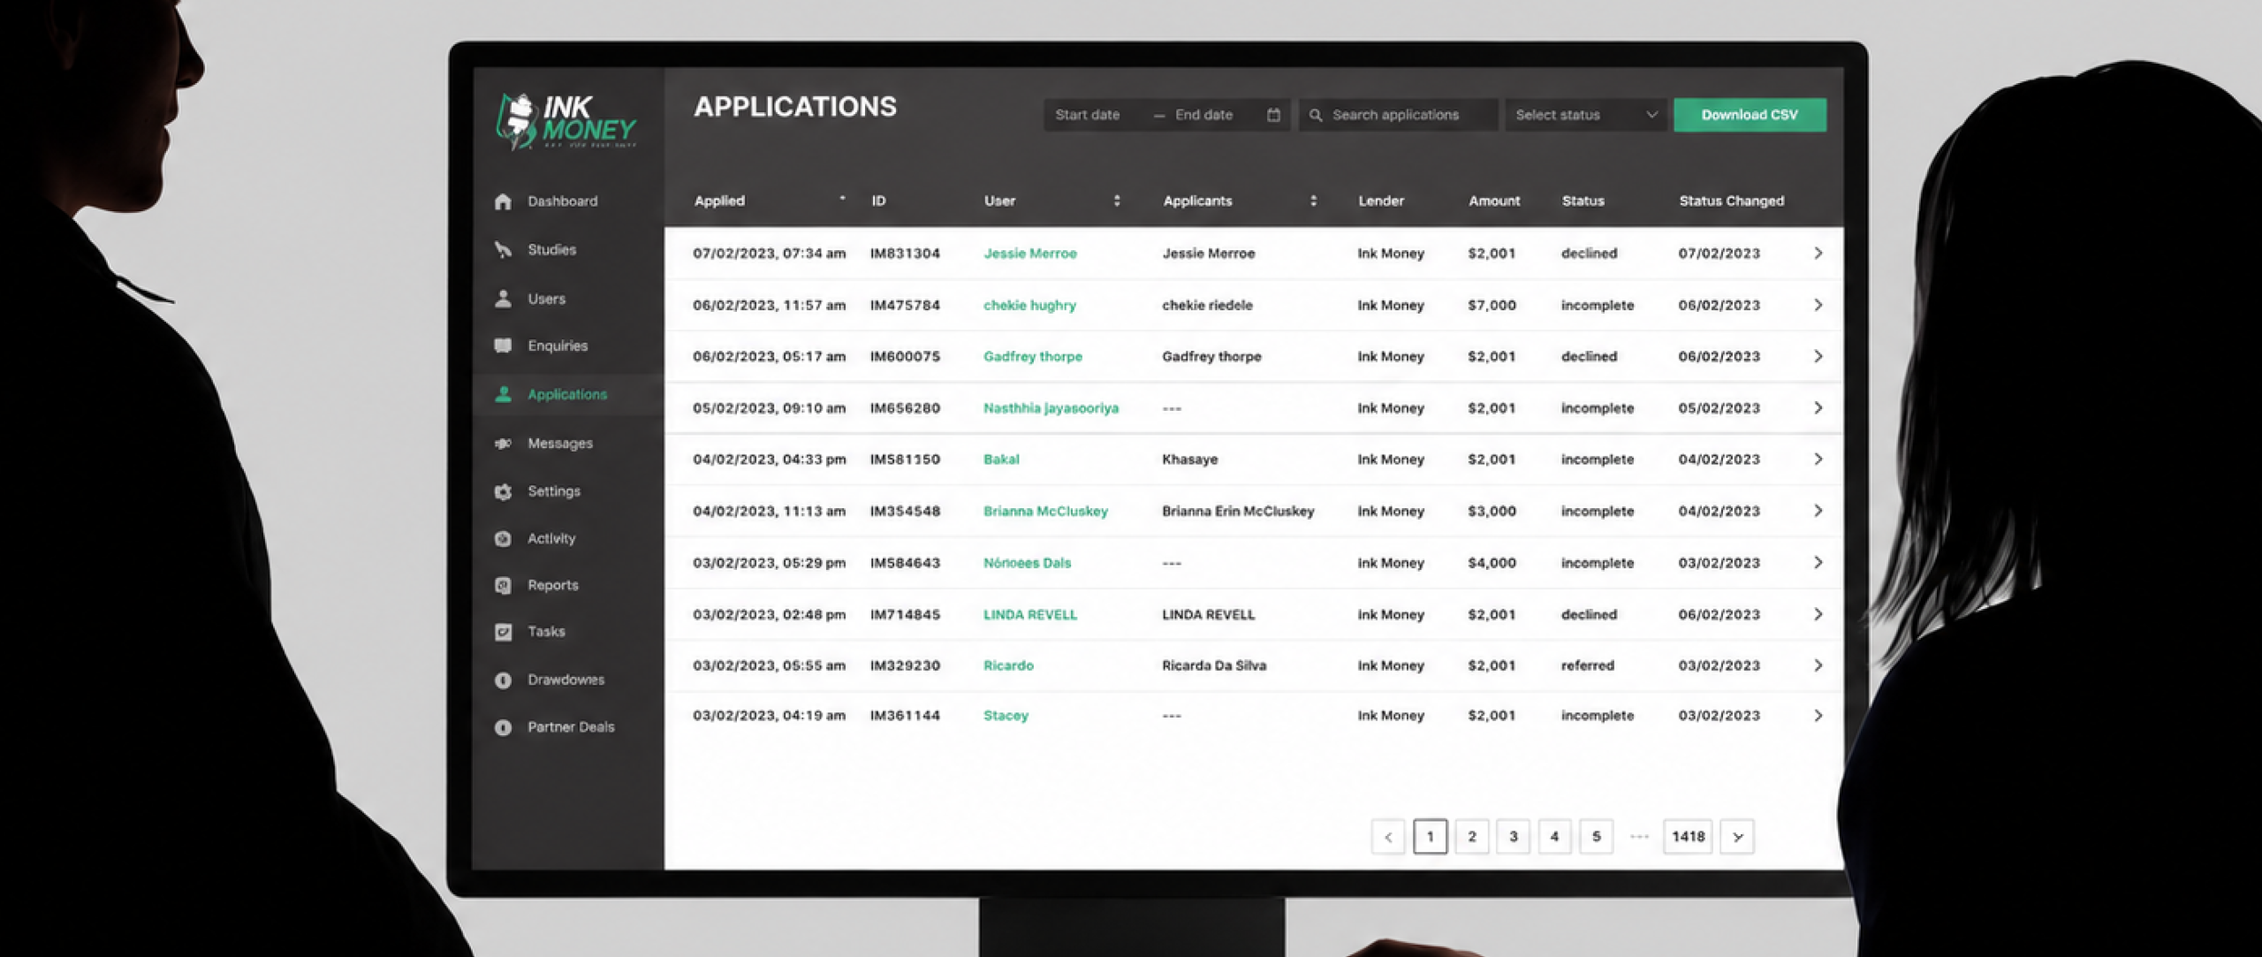
Task: Sort by the User column arrows
Action: 1117,201
